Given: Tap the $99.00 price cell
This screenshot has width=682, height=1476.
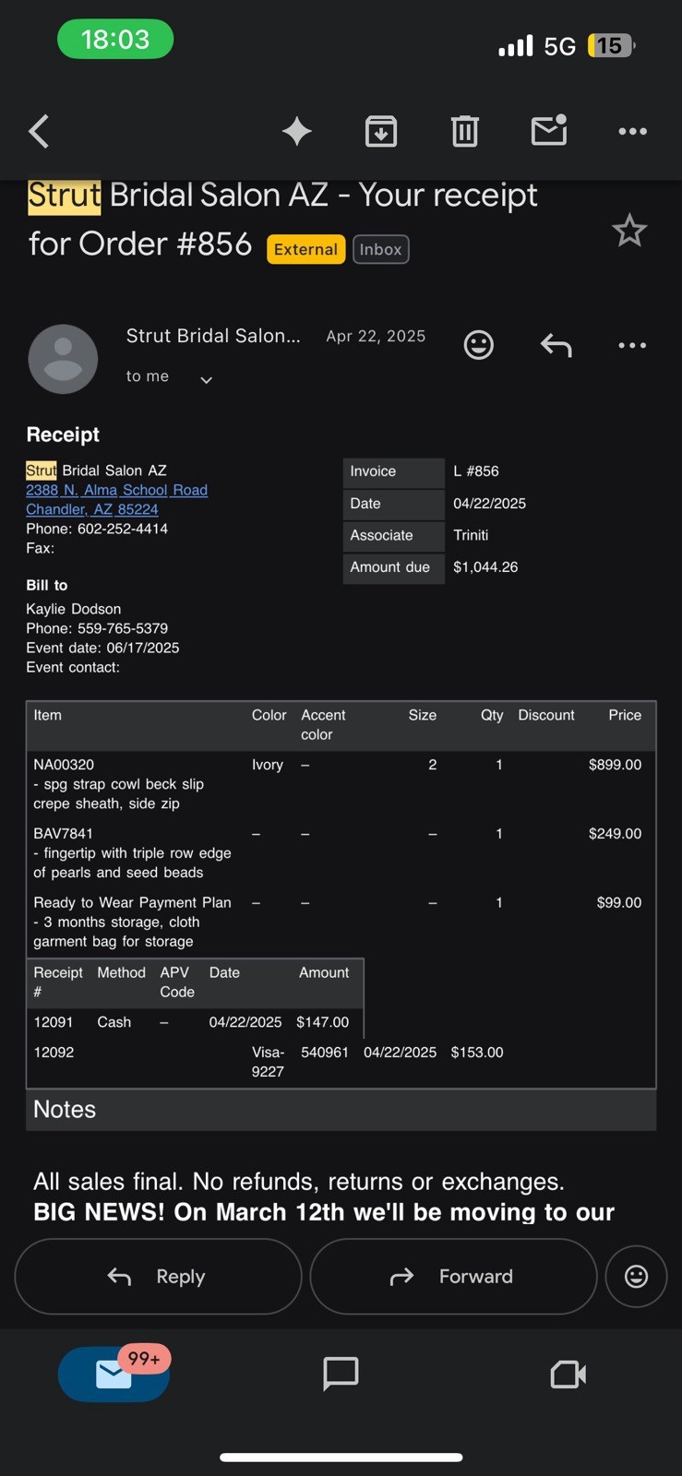Looking at the screenshot, I should pyautogui.click(x=618, y=902).
